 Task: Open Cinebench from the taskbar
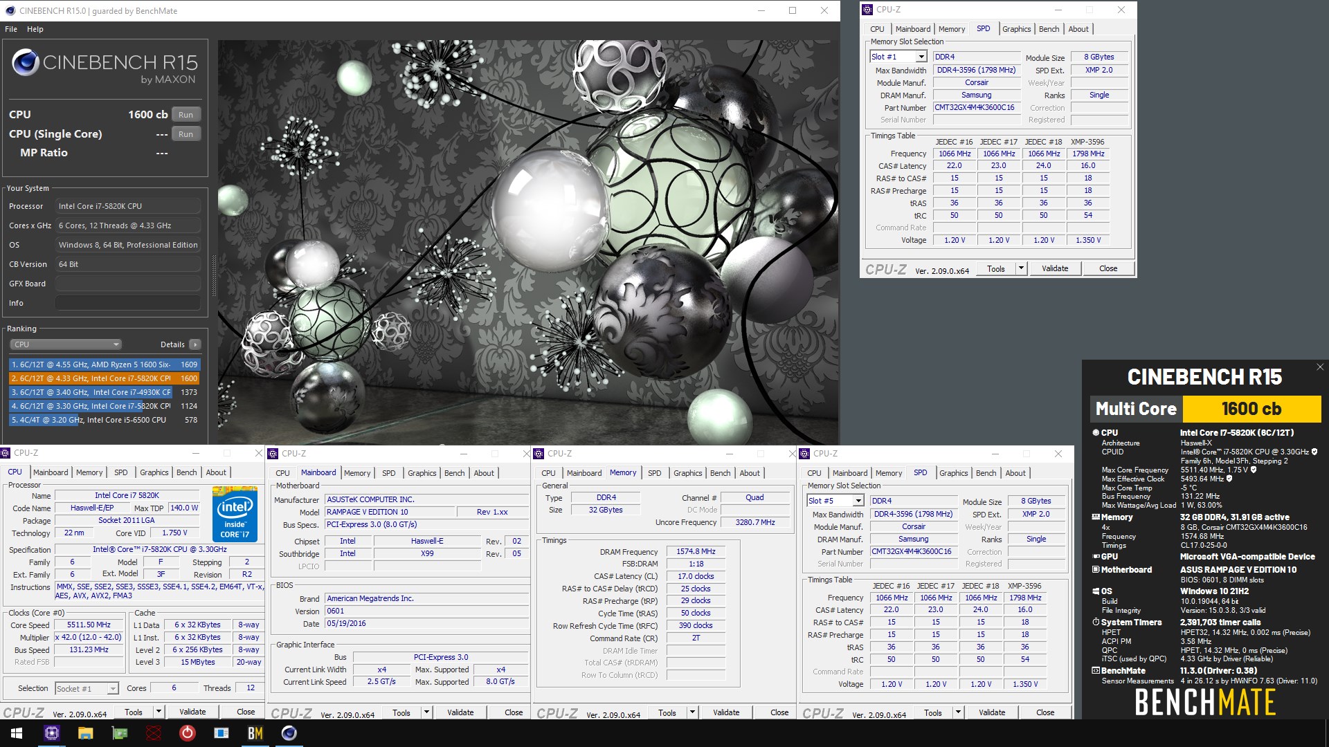pyautogui.click(x=289, y=733)
